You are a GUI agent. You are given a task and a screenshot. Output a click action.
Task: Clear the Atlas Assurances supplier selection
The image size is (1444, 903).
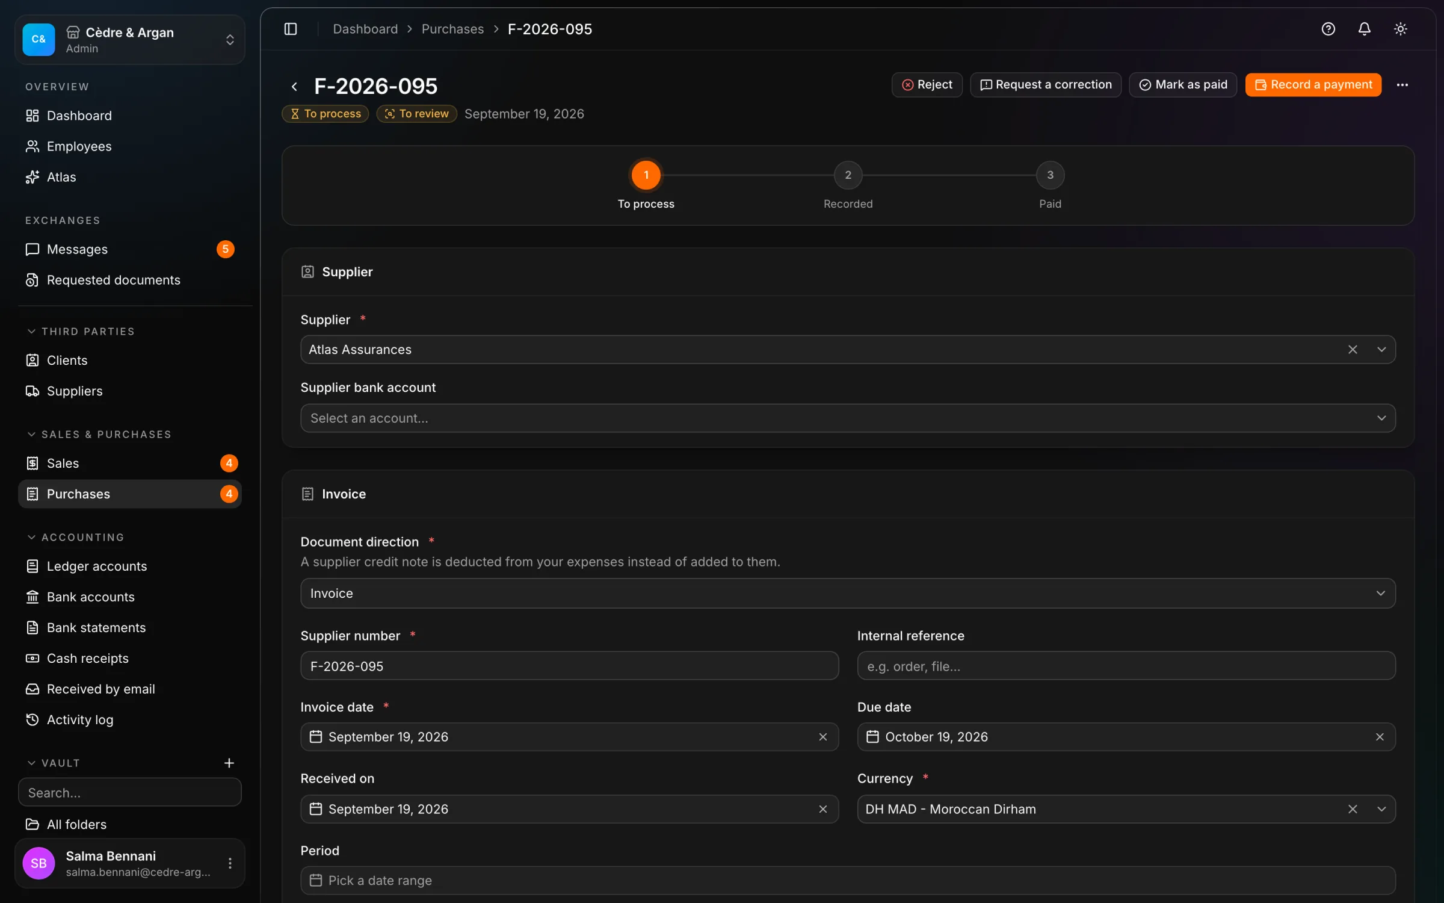[x=1353, y=350]
